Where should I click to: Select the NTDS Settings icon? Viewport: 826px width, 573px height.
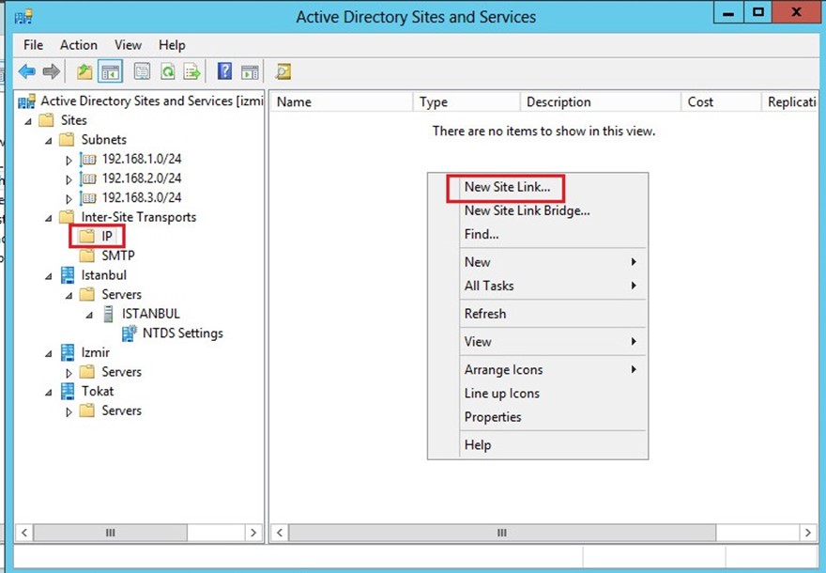pyautogui.click(x=130, y=333)
